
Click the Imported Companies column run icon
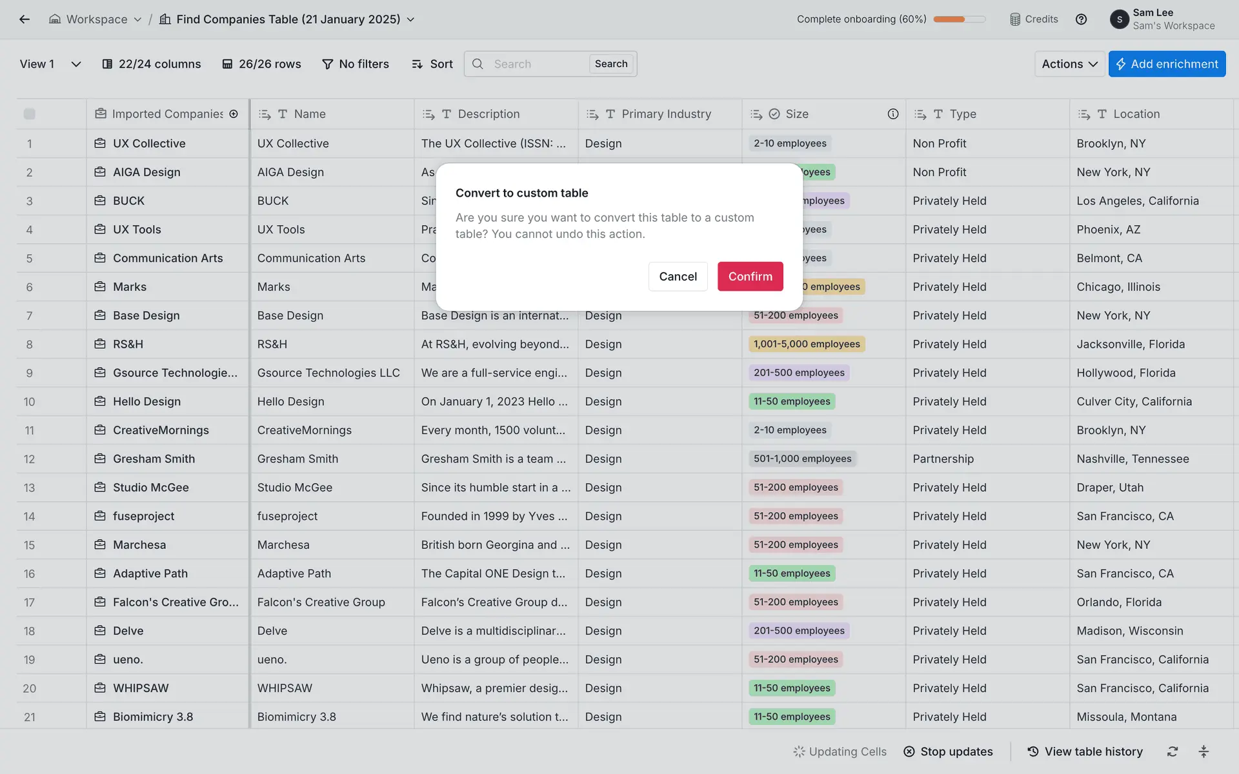[x=234, y=114]
